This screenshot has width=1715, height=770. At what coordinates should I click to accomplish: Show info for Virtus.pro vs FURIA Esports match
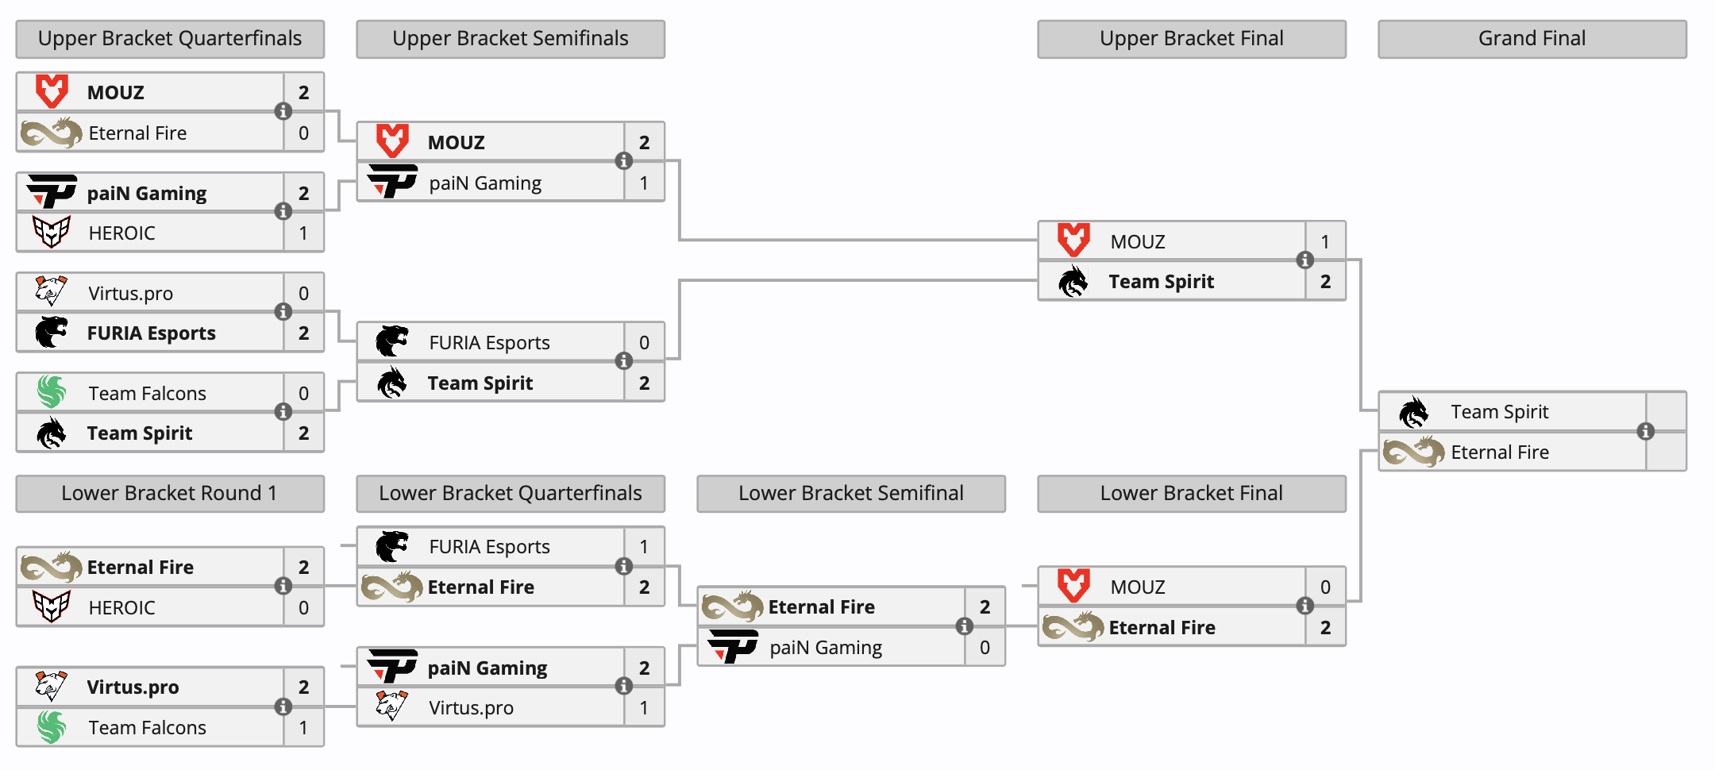coord(283,312)
